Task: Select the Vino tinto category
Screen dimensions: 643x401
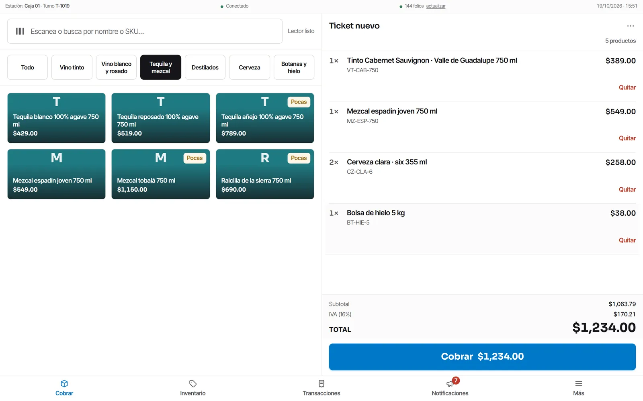Action: [72, 67]
